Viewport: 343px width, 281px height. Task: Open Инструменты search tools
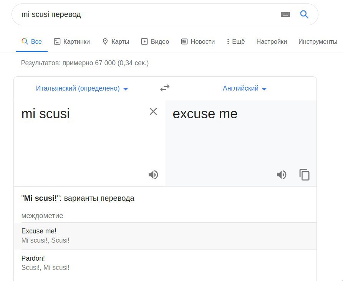click(x=318, y=41)
